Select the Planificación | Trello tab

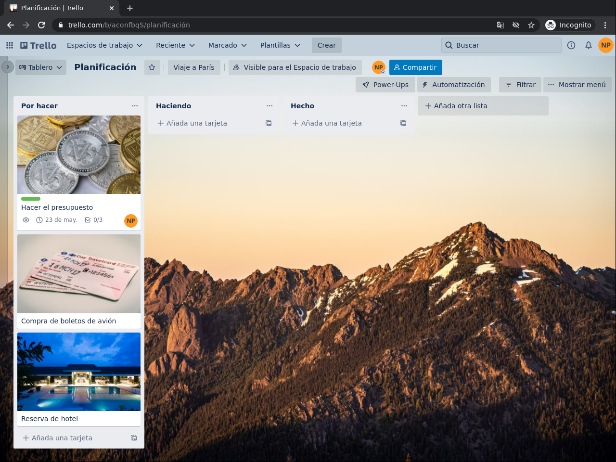point(62,8)
